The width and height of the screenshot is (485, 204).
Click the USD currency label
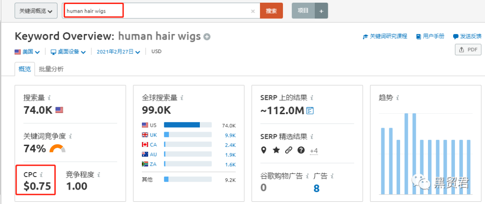point(156,52)
